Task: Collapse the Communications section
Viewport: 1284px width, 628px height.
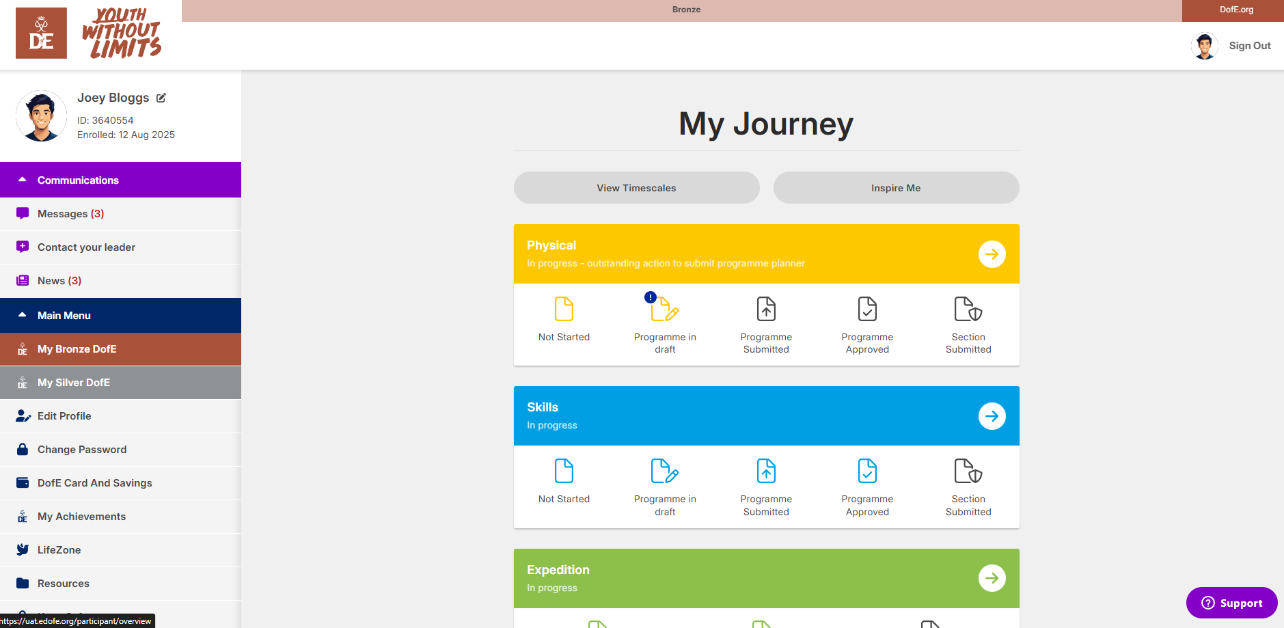Action: [x=23, y=179]
